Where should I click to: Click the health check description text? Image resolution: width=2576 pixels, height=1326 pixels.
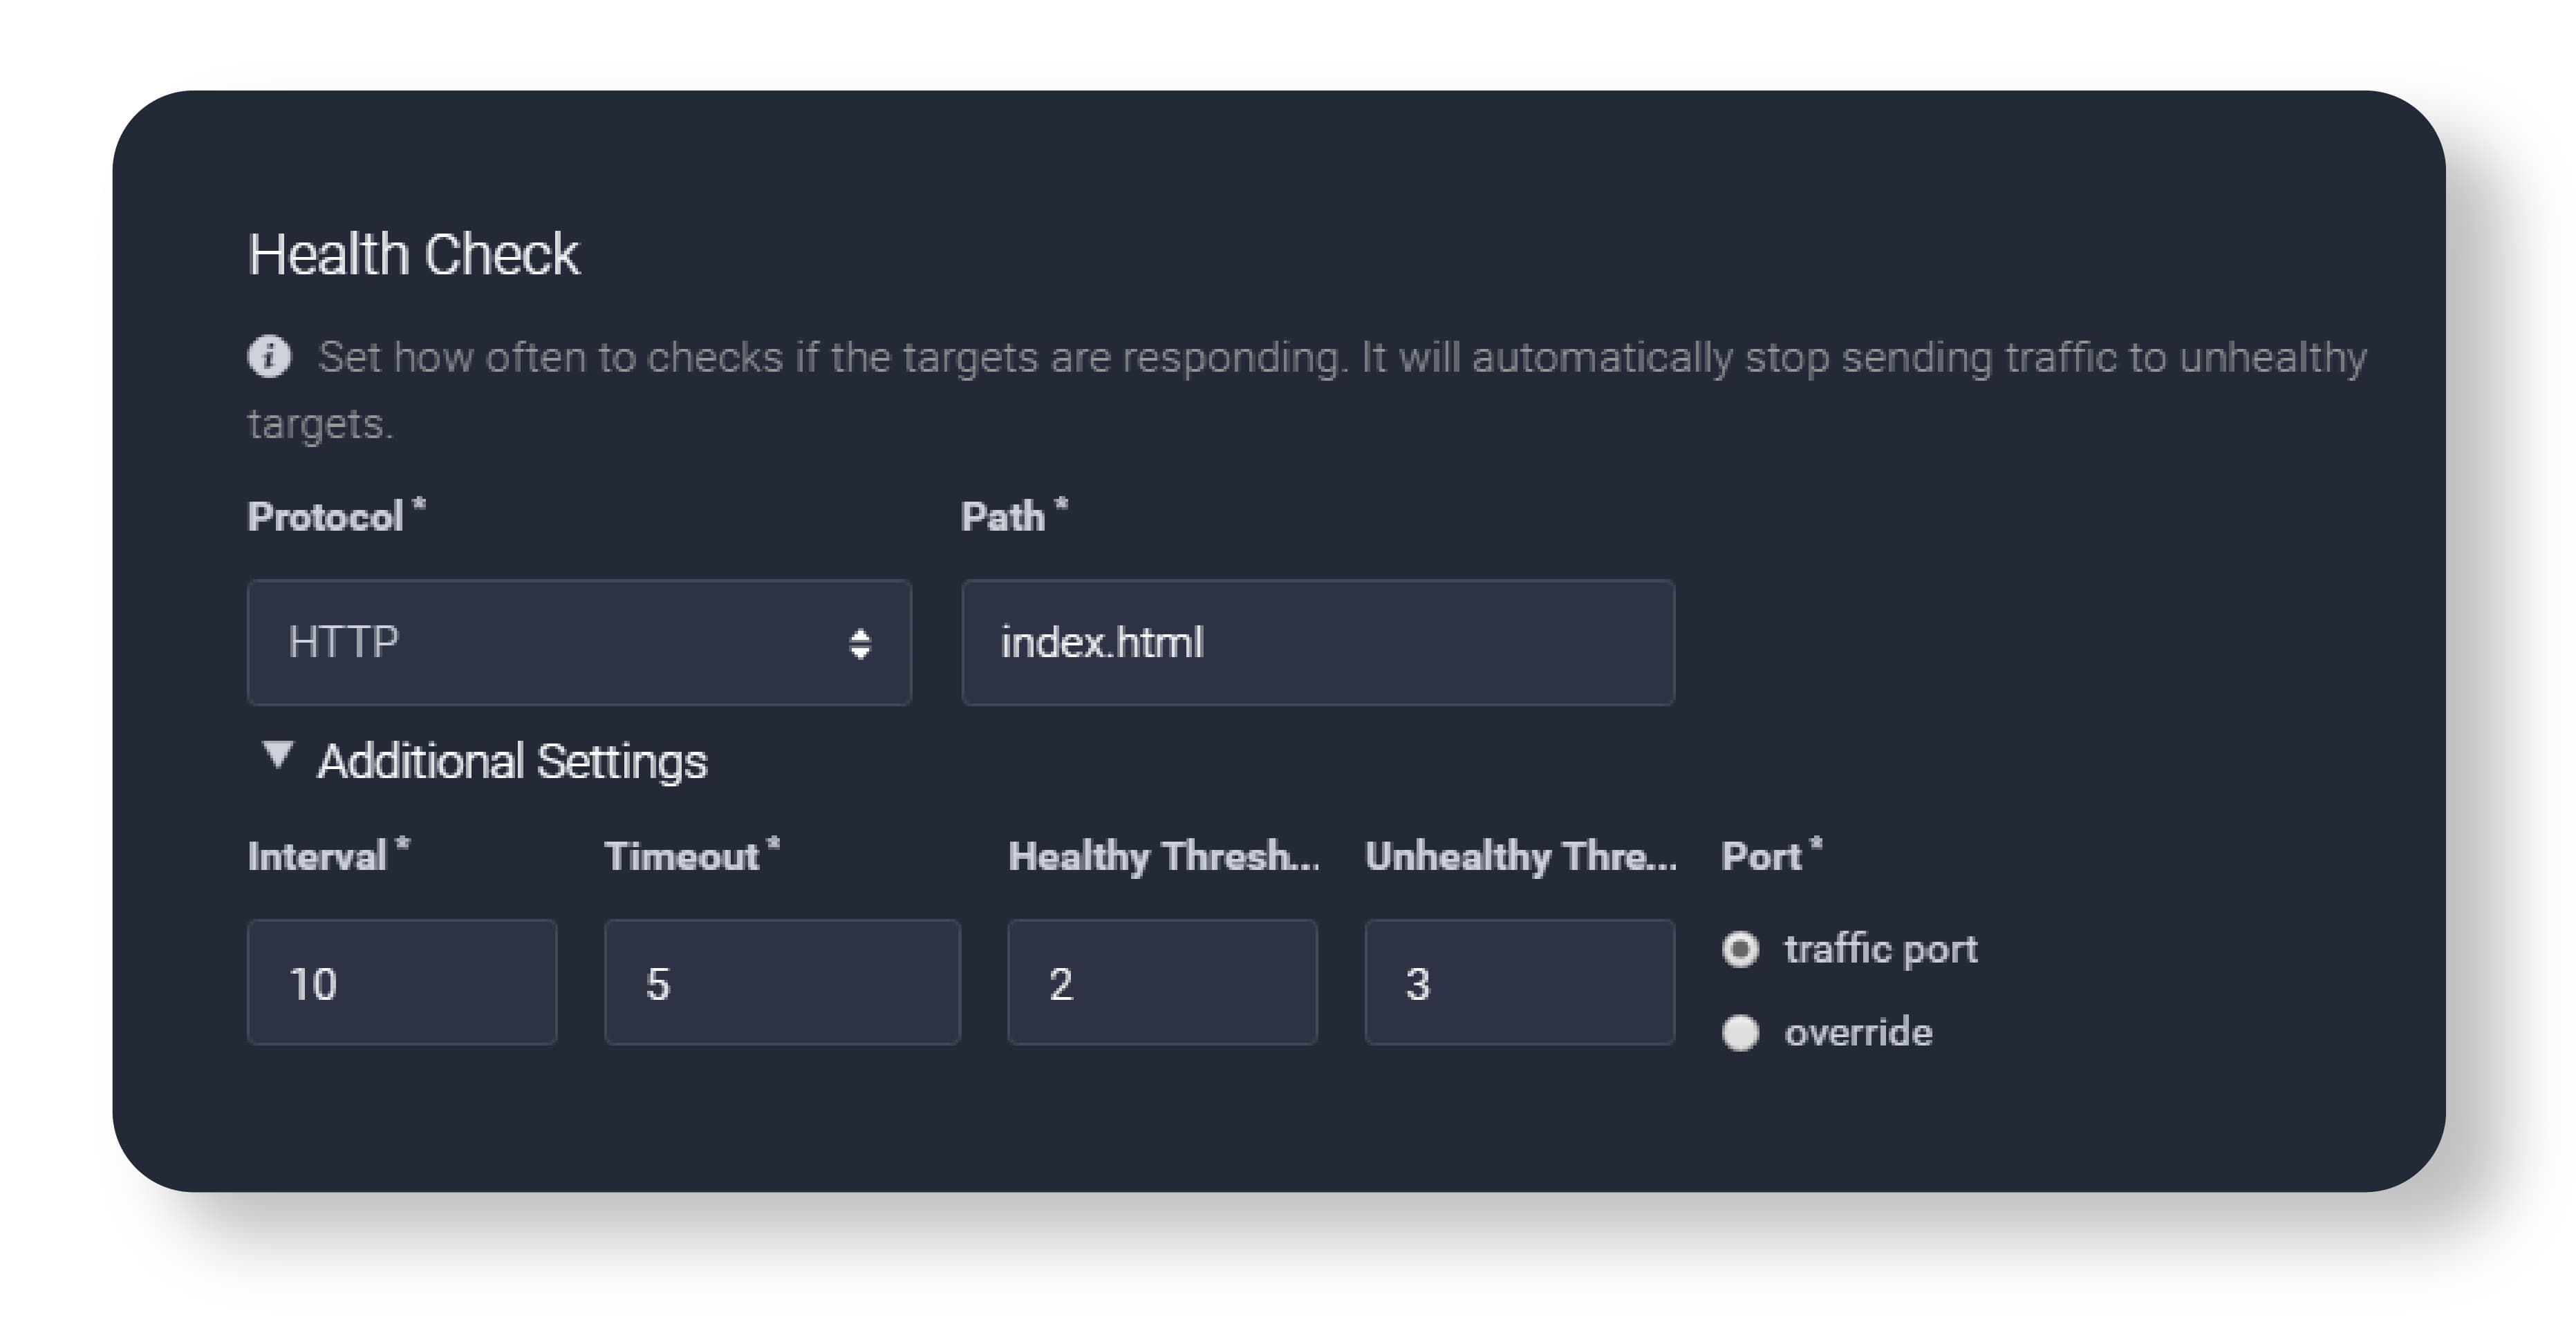pos(1340,358)
